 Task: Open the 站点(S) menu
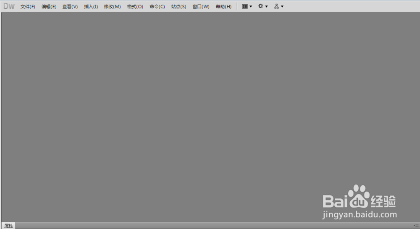[179, 7]
